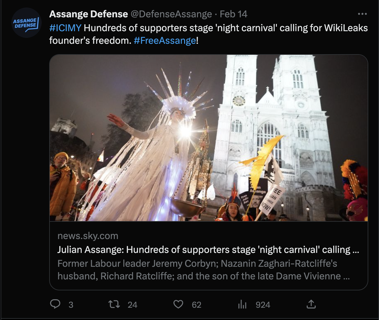Open the night carnival article image
Viewport: 379px width, 320px height.
tap(208, 138)
